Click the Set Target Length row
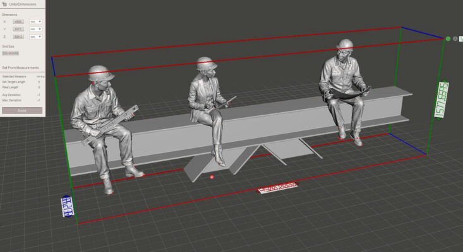 pyautogui.click(x=21, y=82)
